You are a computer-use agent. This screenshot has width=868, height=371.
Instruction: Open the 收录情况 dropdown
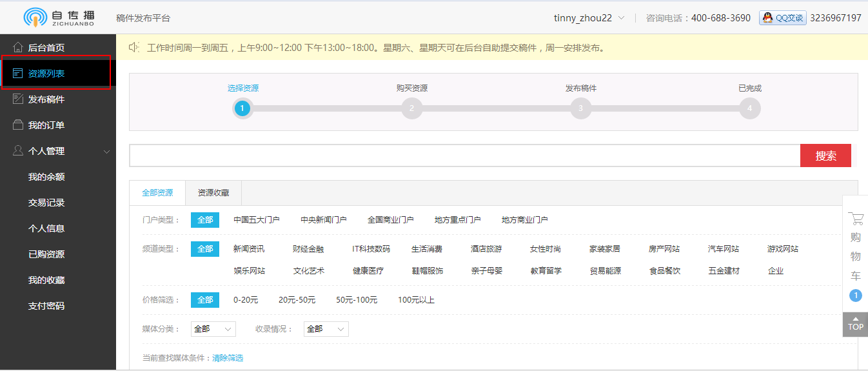[326, 329]
